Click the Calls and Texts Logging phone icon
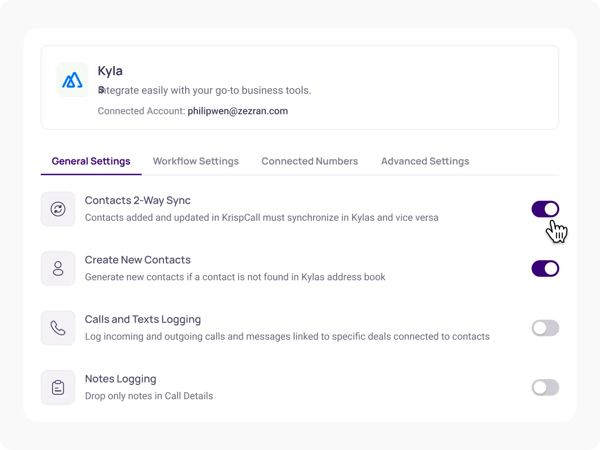 pos(58,328)
